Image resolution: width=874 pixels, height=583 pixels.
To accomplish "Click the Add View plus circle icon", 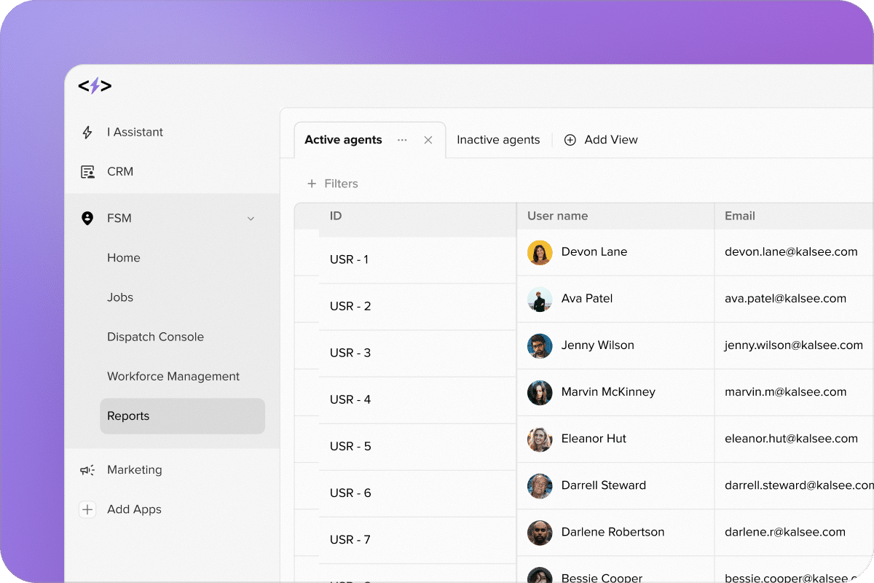I will click(x=570, y=140).
